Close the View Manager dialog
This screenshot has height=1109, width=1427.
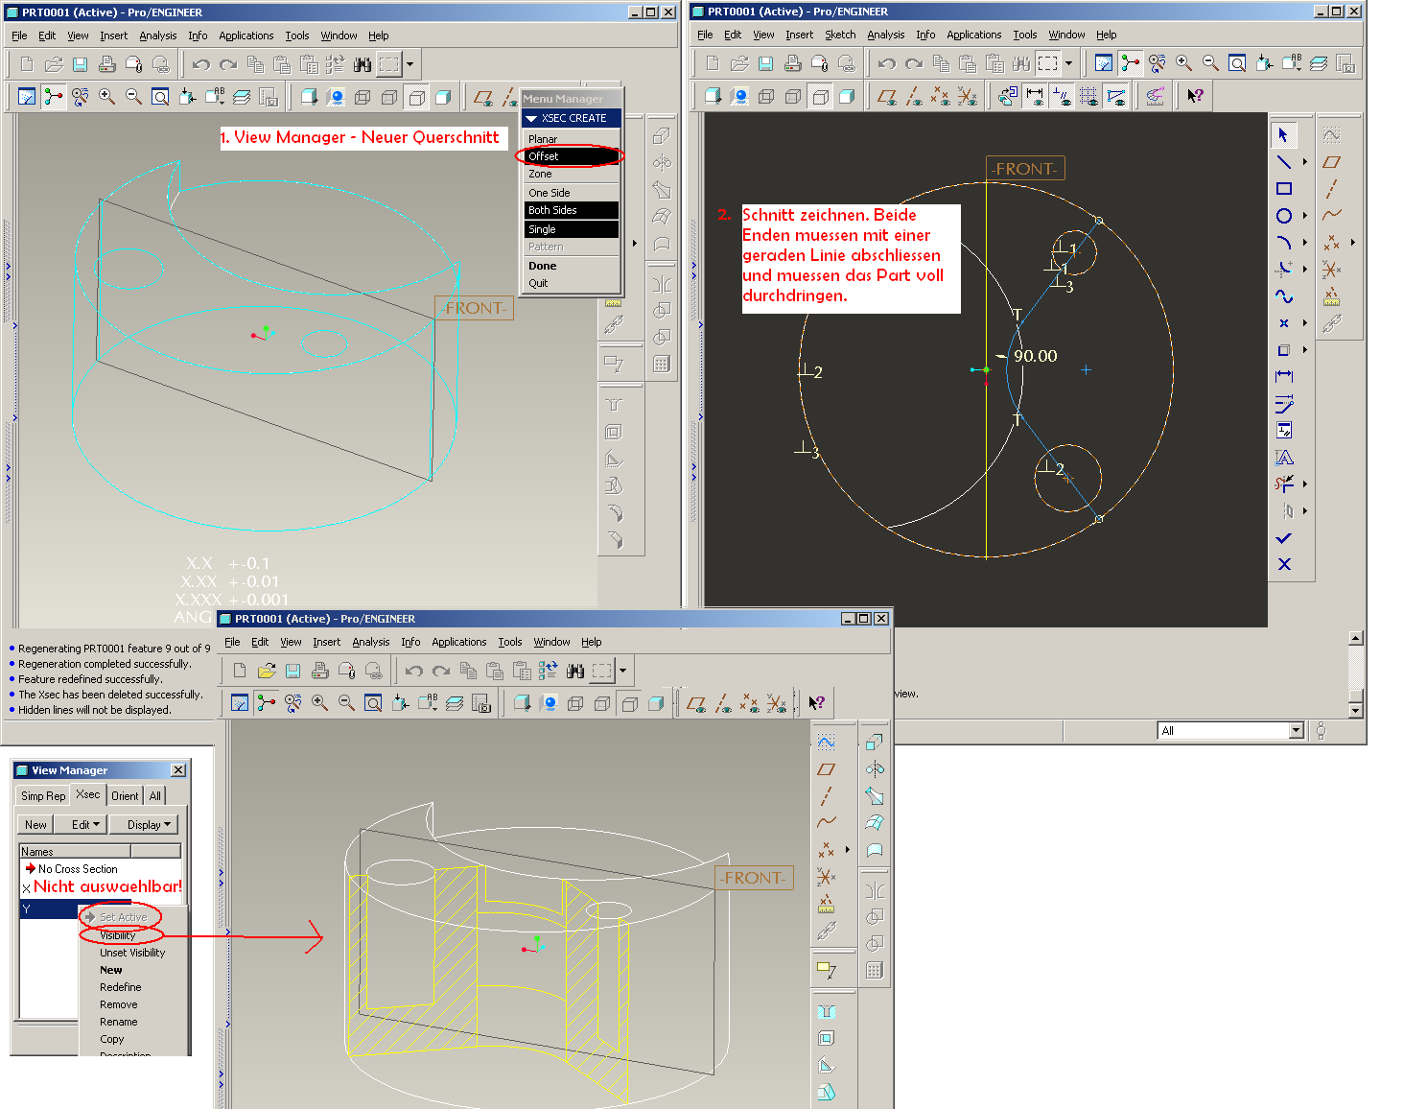(x=178, y=770)
